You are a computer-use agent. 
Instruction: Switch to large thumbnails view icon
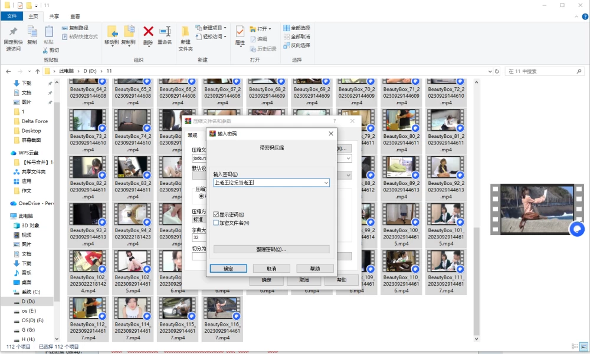tap(584, 346)
